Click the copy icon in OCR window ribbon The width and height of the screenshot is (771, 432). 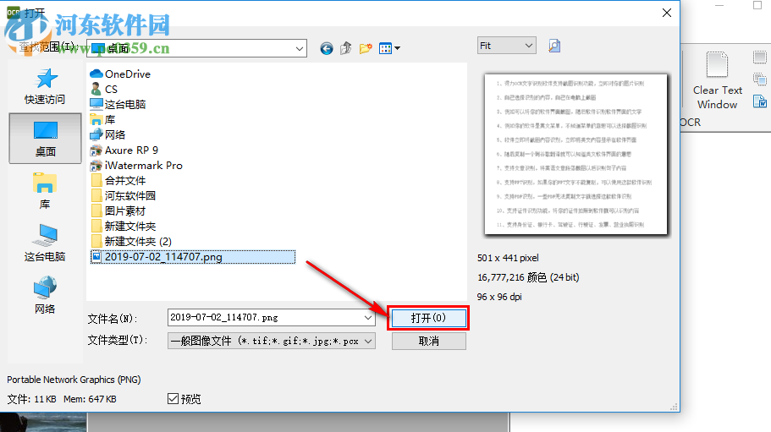click(760, 79)
